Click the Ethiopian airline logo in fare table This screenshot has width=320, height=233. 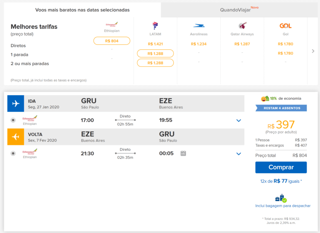[x=112, y=25]
